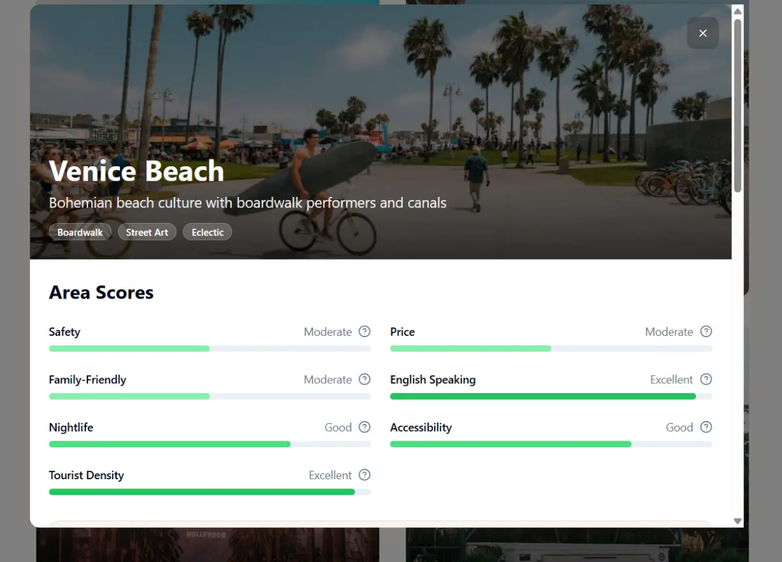Show Nightlife score info icon
Image resolution: width=782 pixels, height=562 pixels.
[x=364, y=427]
